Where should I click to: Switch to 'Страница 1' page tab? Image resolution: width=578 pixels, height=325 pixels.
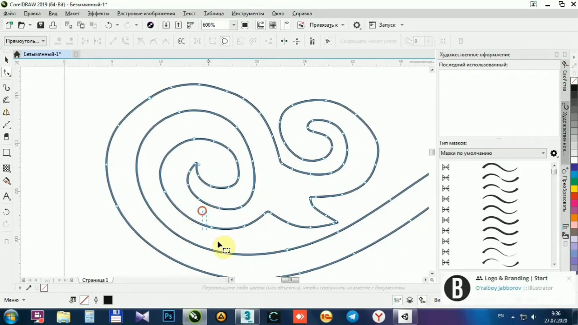(95, 280)
